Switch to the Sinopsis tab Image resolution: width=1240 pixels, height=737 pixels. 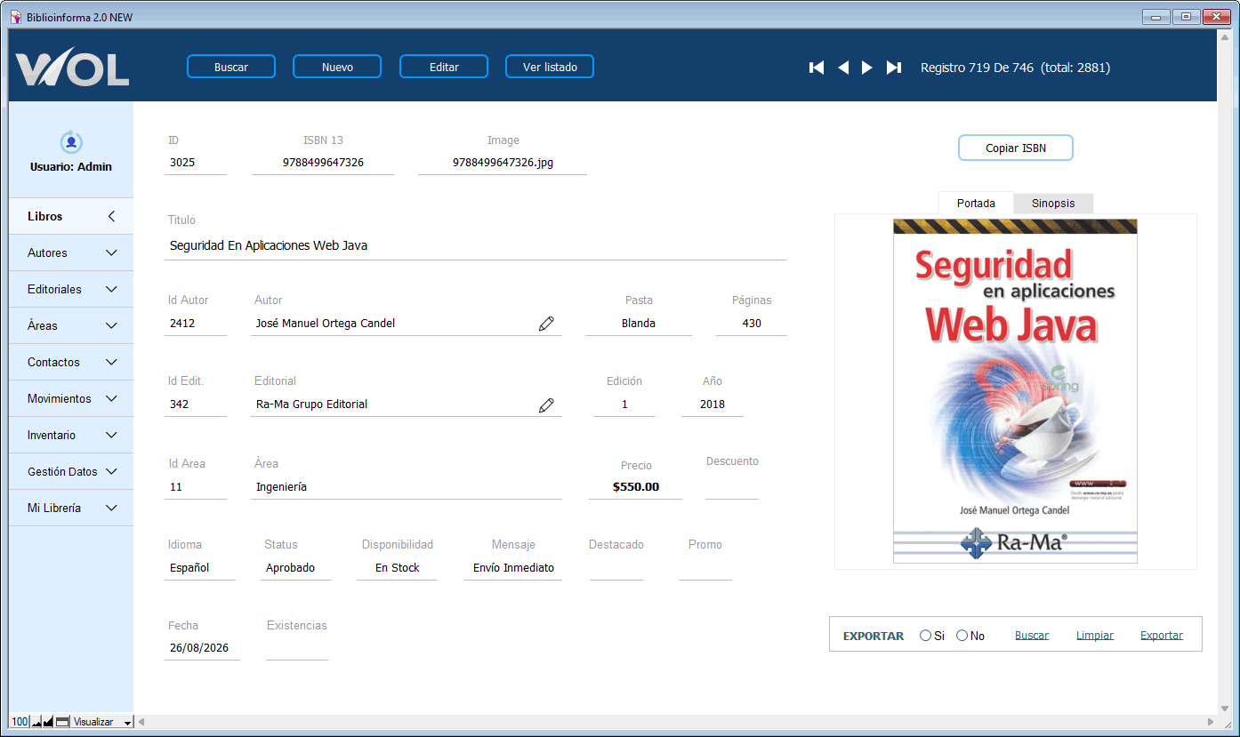pos(1053,204)
